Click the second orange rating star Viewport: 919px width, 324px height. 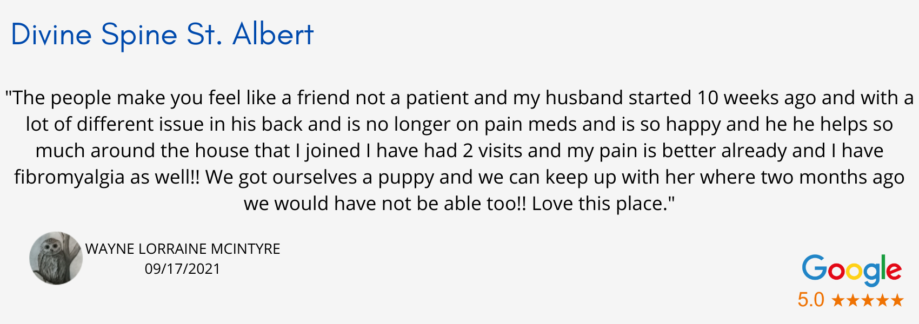click(853, 300)
